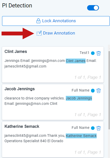Click page indicator on Clint James card

tap(88, 77)
